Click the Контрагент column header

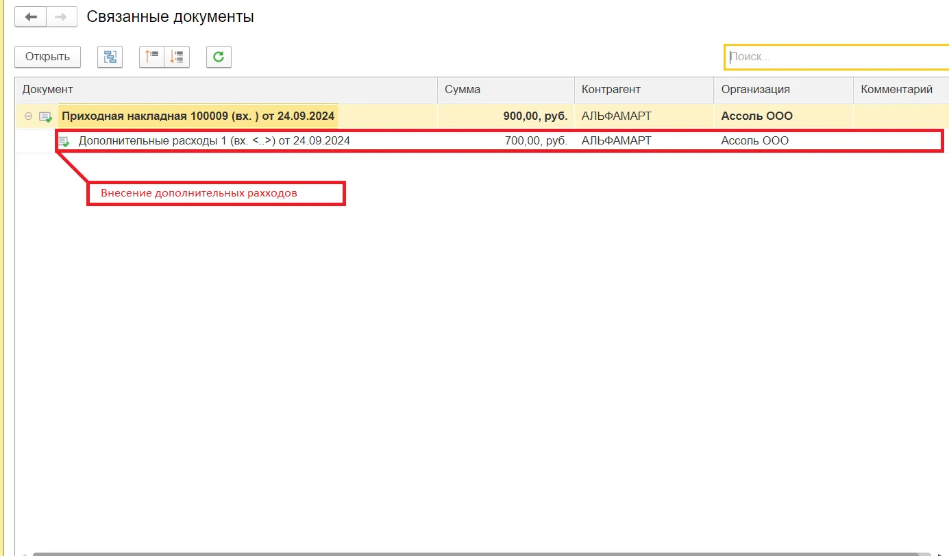point(644,90)
